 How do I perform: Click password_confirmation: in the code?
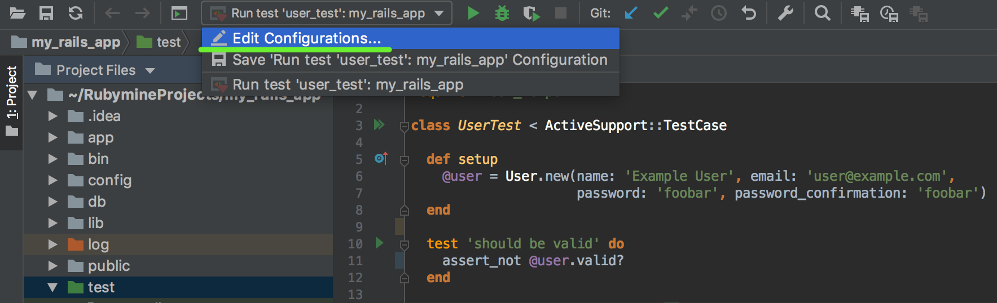click(x=821, y=193)
